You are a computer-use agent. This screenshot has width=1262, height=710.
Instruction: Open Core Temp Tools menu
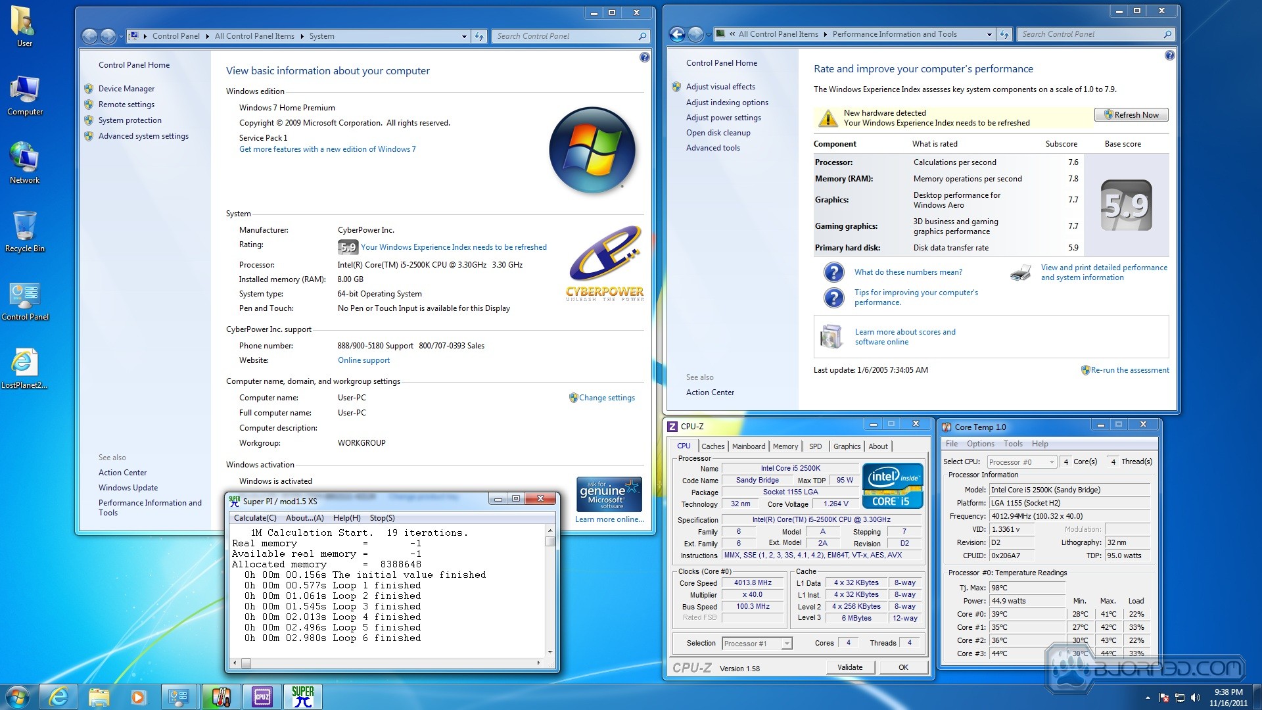pos(1013,444)
